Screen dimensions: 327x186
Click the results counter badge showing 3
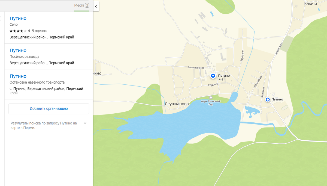click(x=86, y=5)
